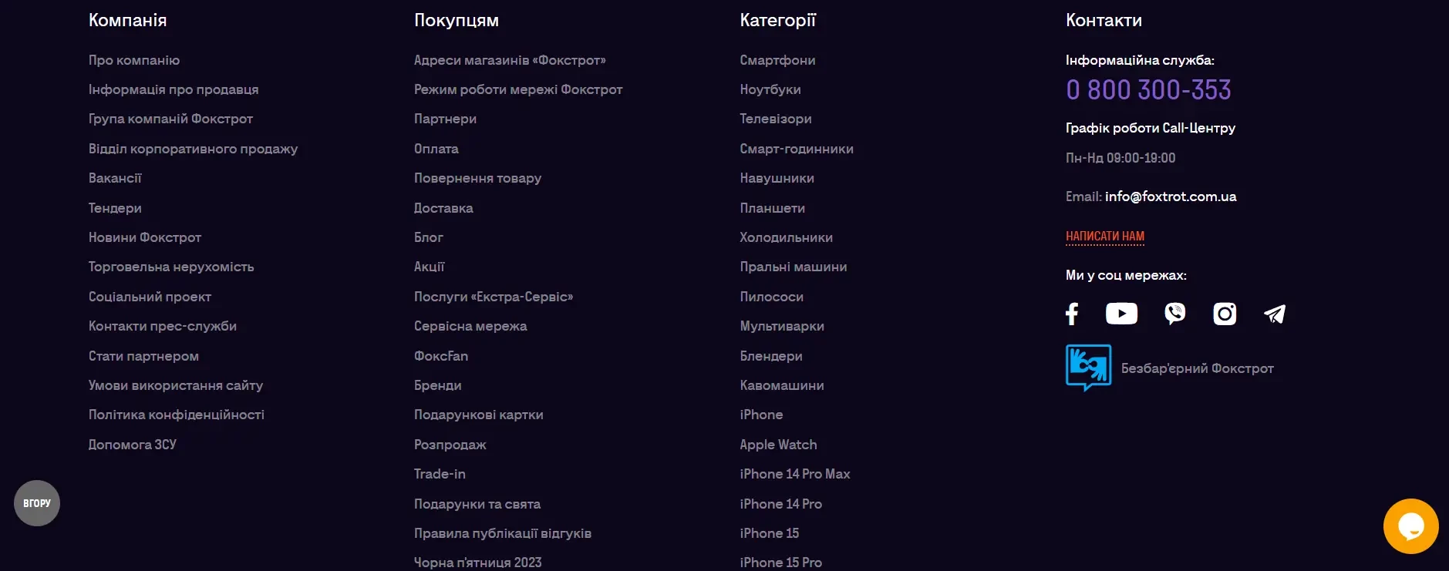Browse the Смартфони category

coord(777,60)
